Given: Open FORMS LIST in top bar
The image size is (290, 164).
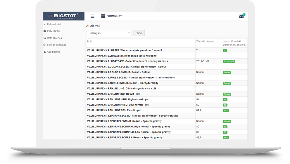Looking at the screenshot, I should [x=114, y=16].
